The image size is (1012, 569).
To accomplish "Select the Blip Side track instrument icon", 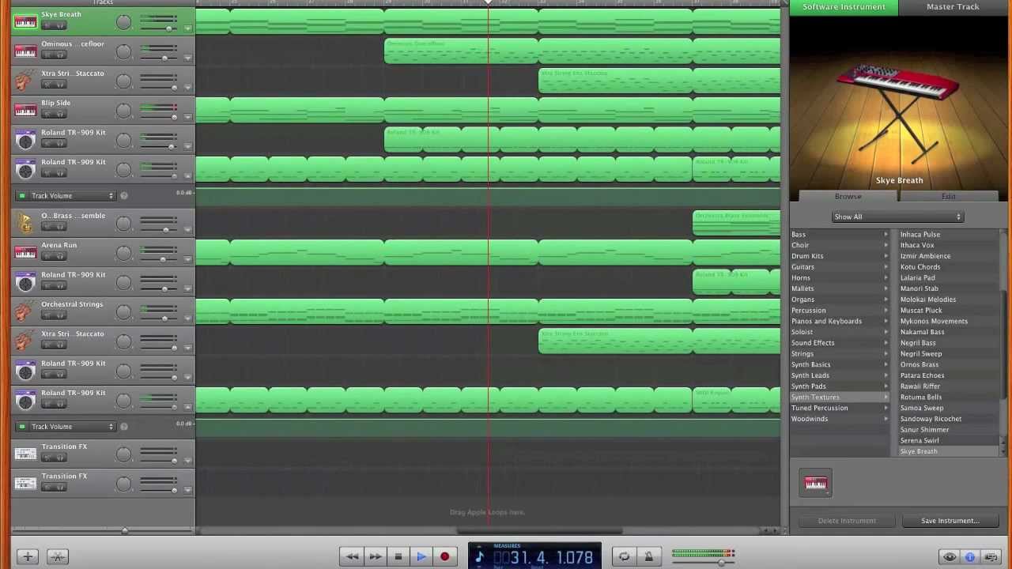I will [25, 111].
